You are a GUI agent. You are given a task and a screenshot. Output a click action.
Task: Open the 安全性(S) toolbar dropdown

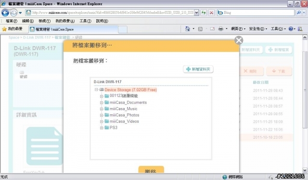pos(258,29)
